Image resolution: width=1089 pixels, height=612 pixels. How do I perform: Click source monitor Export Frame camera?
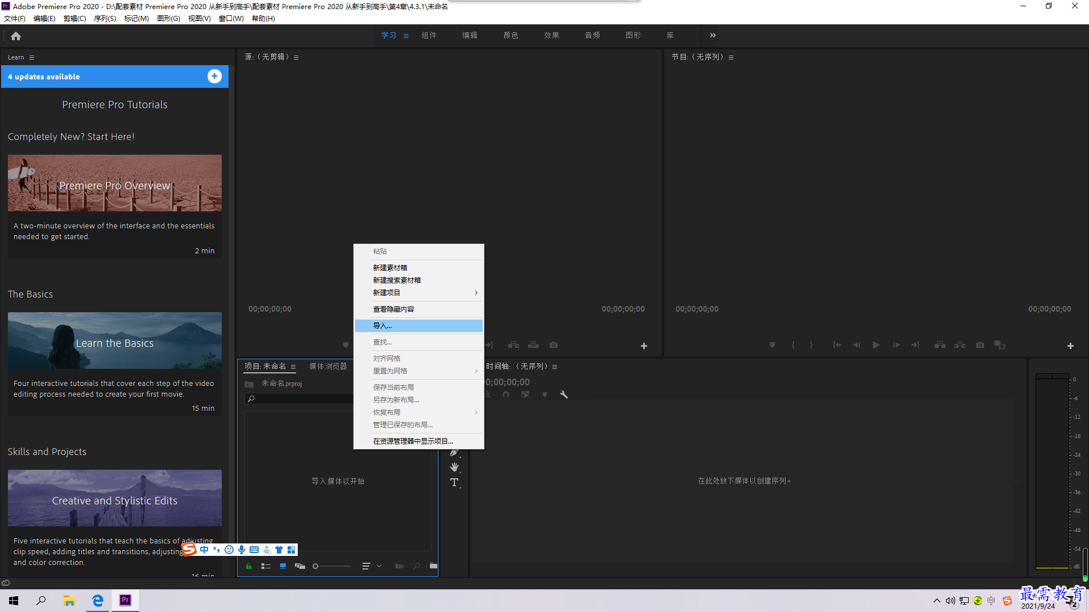point(554,345)
